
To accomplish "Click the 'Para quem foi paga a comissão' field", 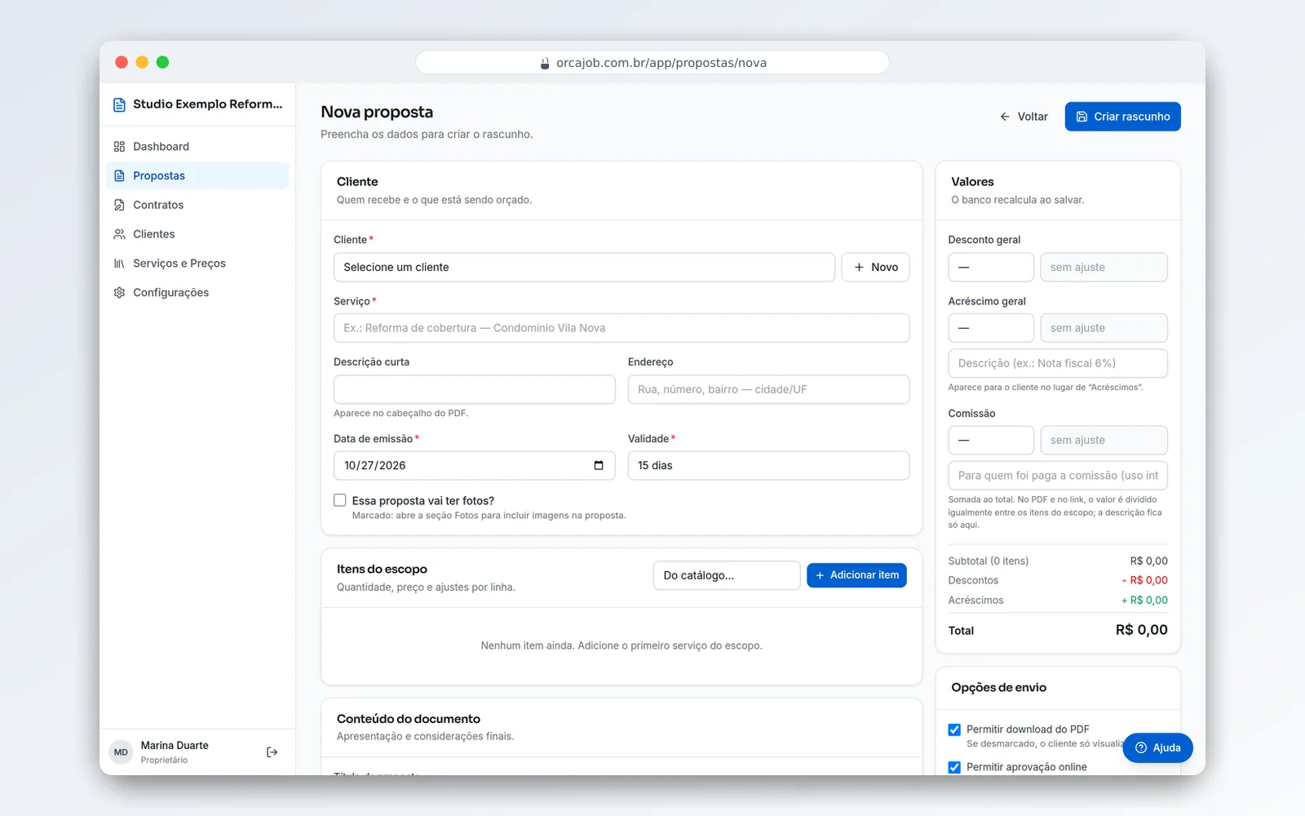I will coord(1058,476).
